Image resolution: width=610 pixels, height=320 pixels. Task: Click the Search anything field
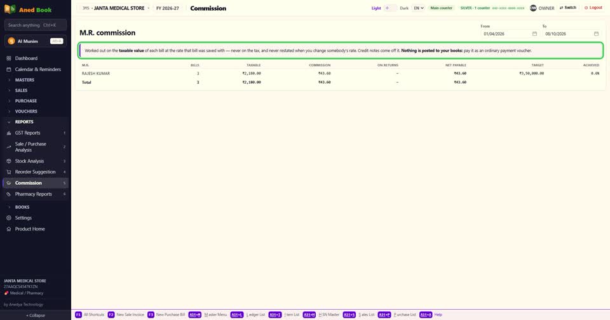tap(36, 25)
